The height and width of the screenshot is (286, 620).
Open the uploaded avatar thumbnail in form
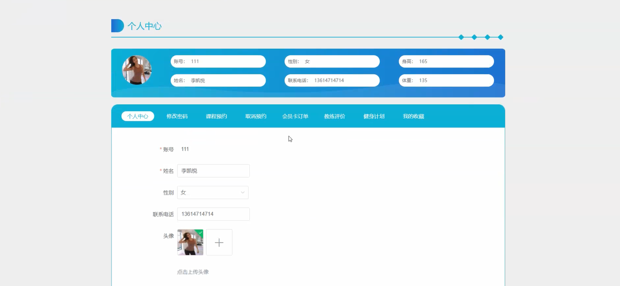(x=190, y=243)
